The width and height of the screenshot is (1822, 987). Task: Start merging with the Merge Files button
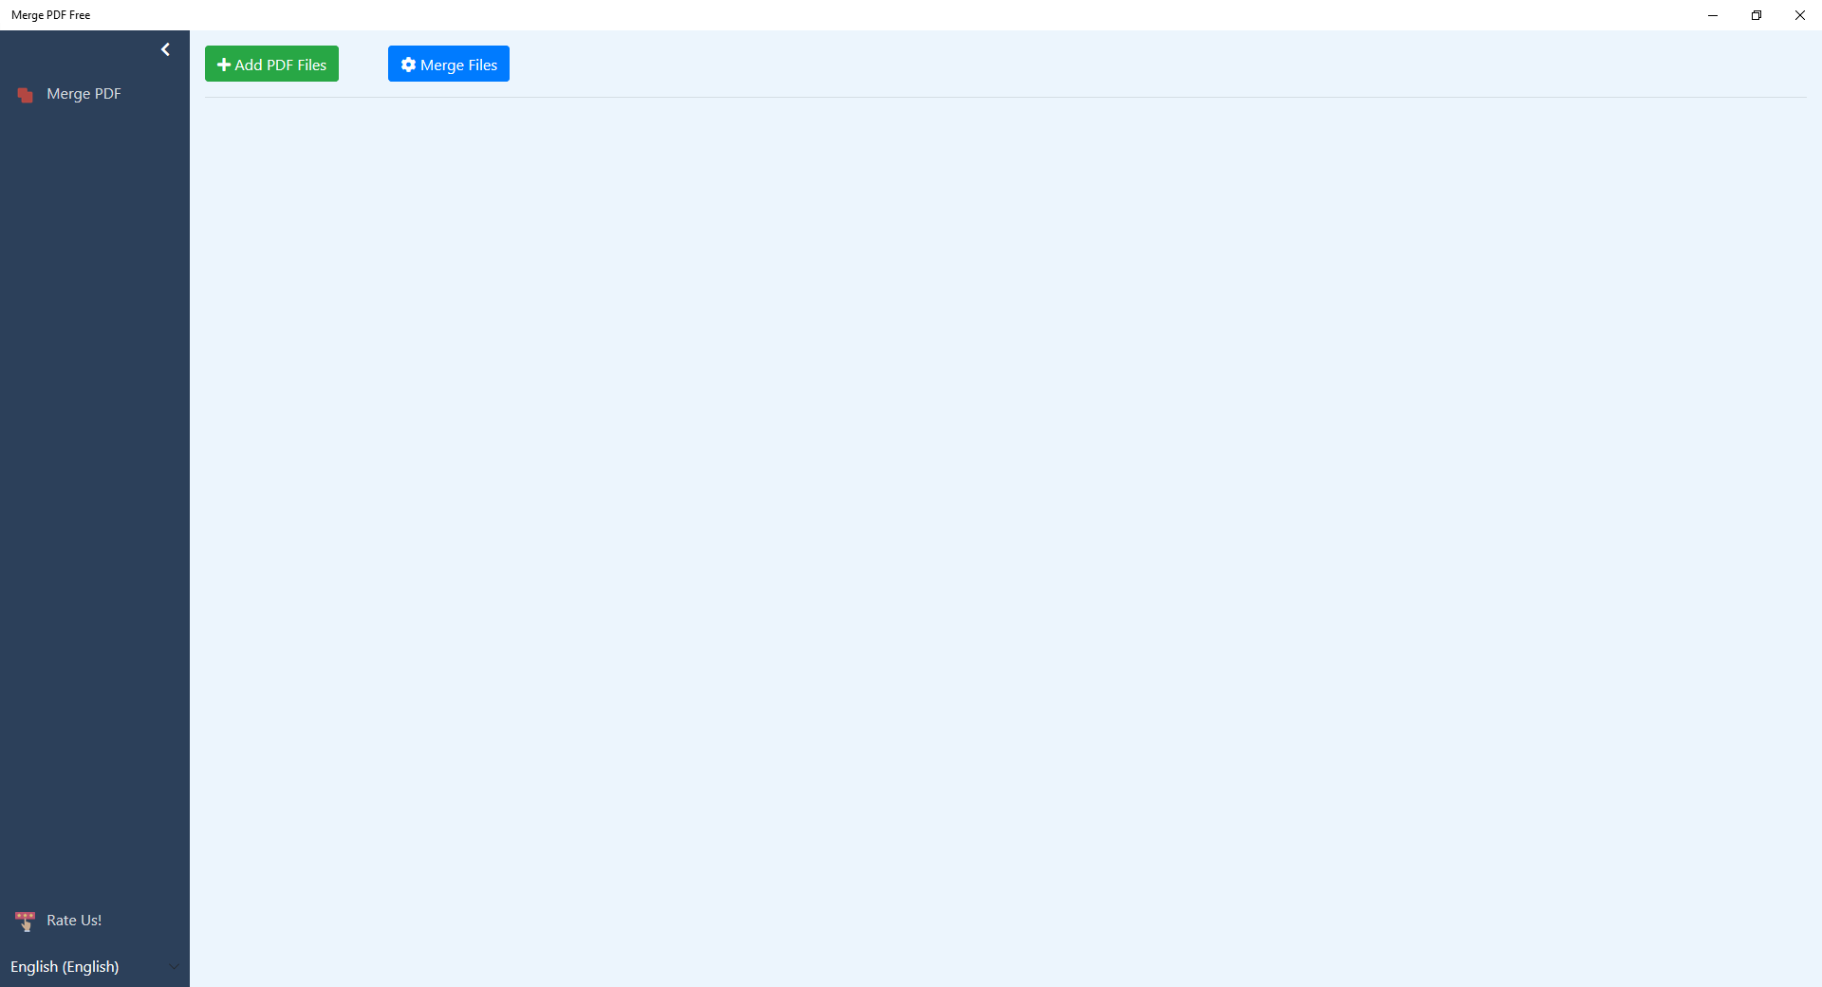coord(449,64)
